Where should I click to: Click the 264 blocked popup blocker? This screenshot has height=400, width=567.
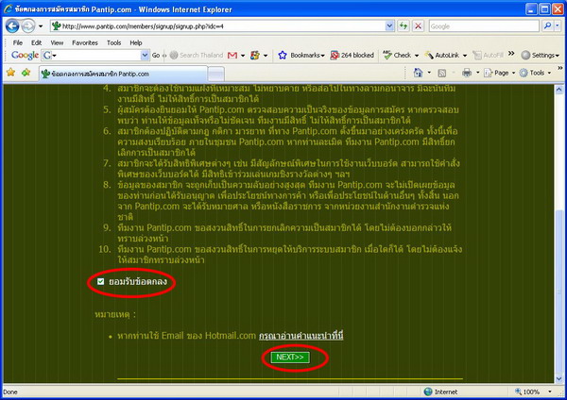tap(352, 56)
